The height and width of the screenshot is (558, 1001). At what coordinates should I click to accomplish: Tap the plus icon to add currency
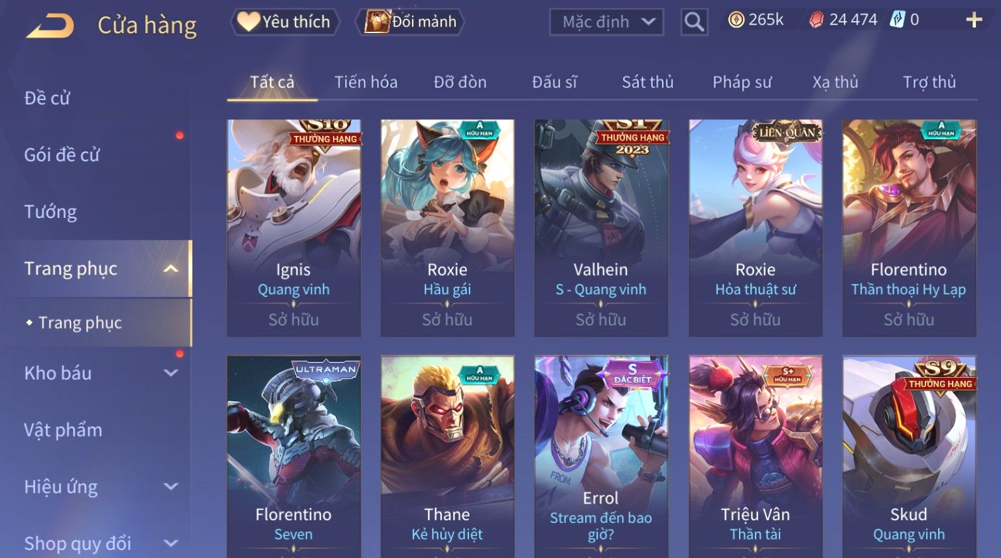tap(974, 20)
